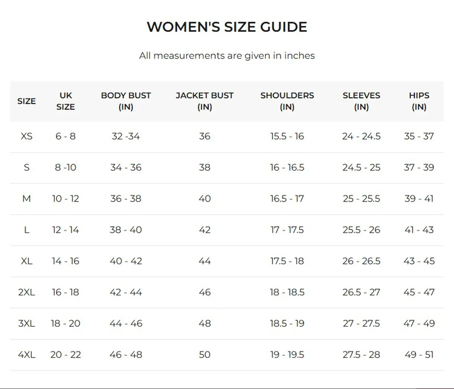
Task: Click the M size row label
Action: click(x=27, y=199)
